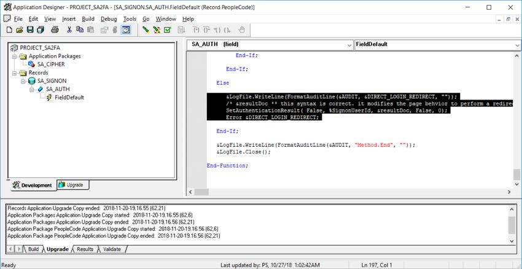The height and width of the screenshot is (269, 522).
Task: Collapse the SA_SIGNON tree node
Action: point(23,81)
